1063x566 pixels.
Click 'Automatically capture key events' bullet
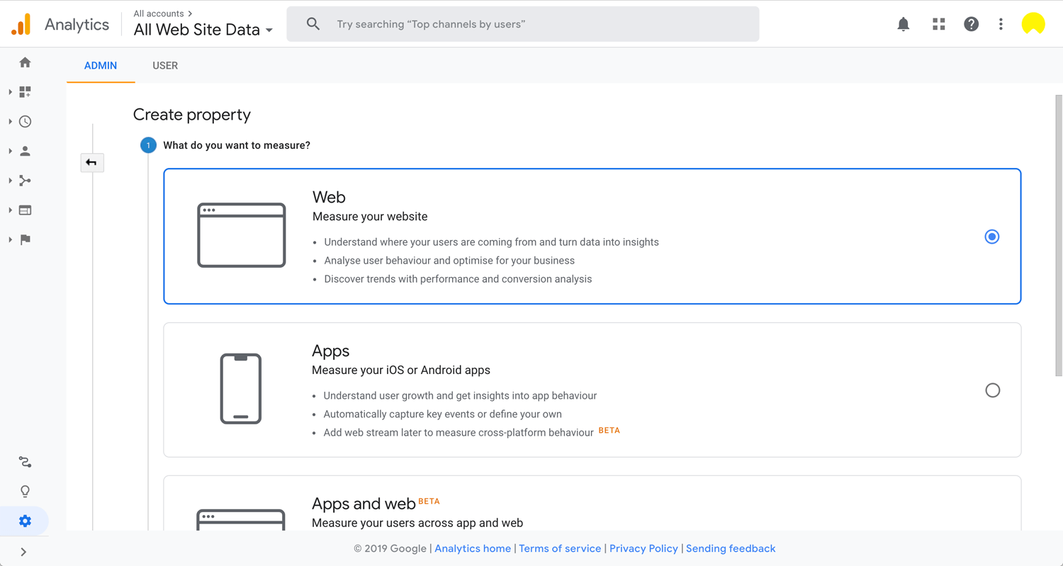tap(443, 414)
